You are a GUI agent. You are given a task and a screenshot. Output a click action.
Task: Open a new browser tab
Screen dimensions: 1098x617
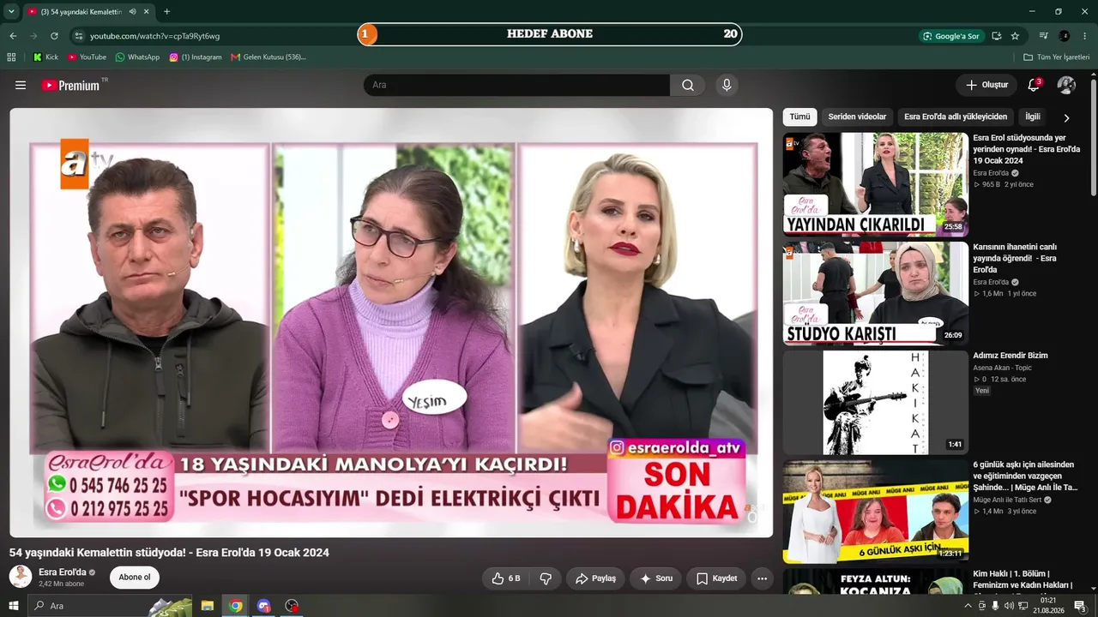pyautogui.click(x=166, y=11)
